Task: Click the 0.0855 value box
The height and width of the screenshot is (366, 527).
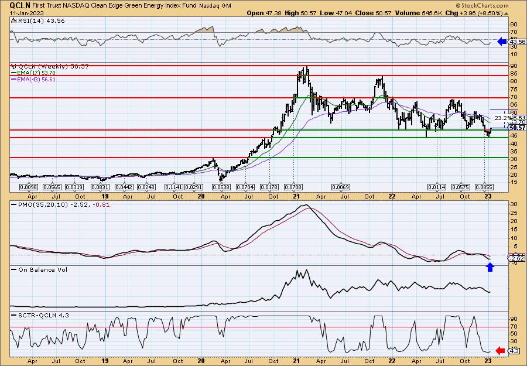Action: click(484, 187)
